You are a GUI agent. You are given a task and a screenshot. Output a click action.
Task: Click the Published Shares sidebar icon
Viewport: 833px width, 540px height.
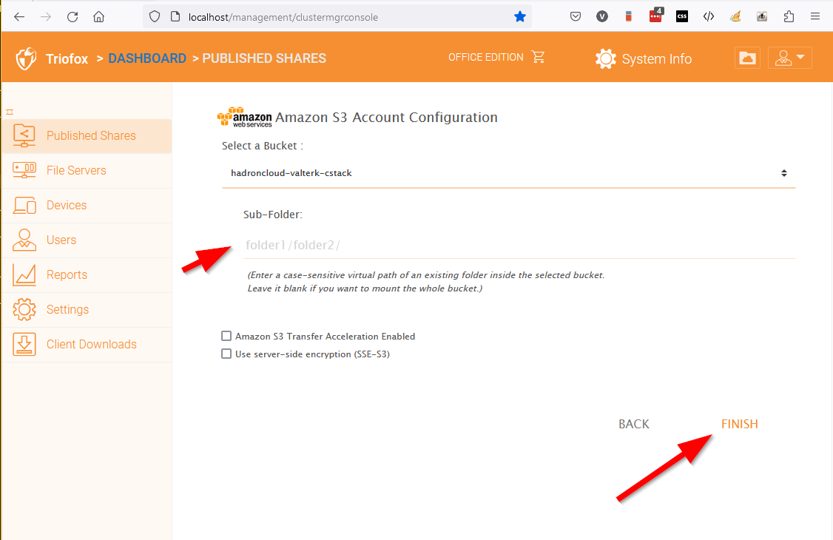24,136
